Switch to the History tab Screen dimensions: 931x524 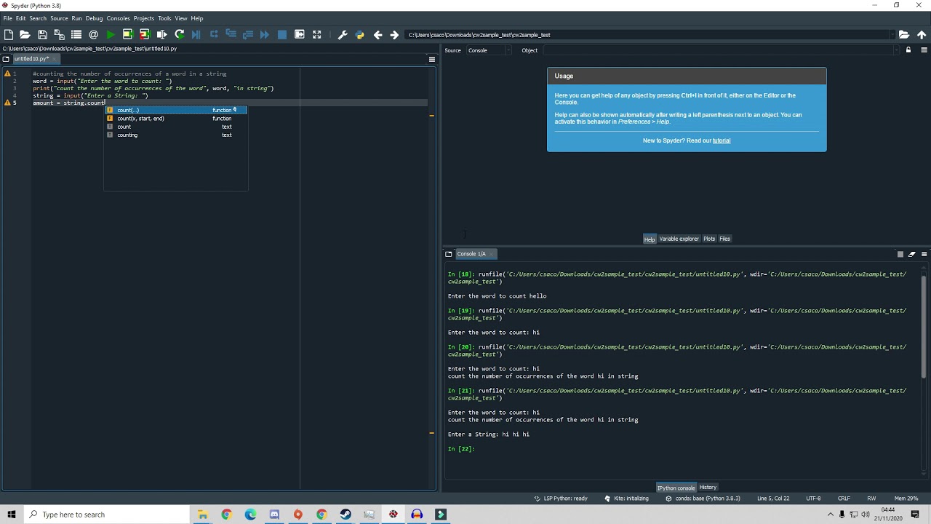coord(708,488)
